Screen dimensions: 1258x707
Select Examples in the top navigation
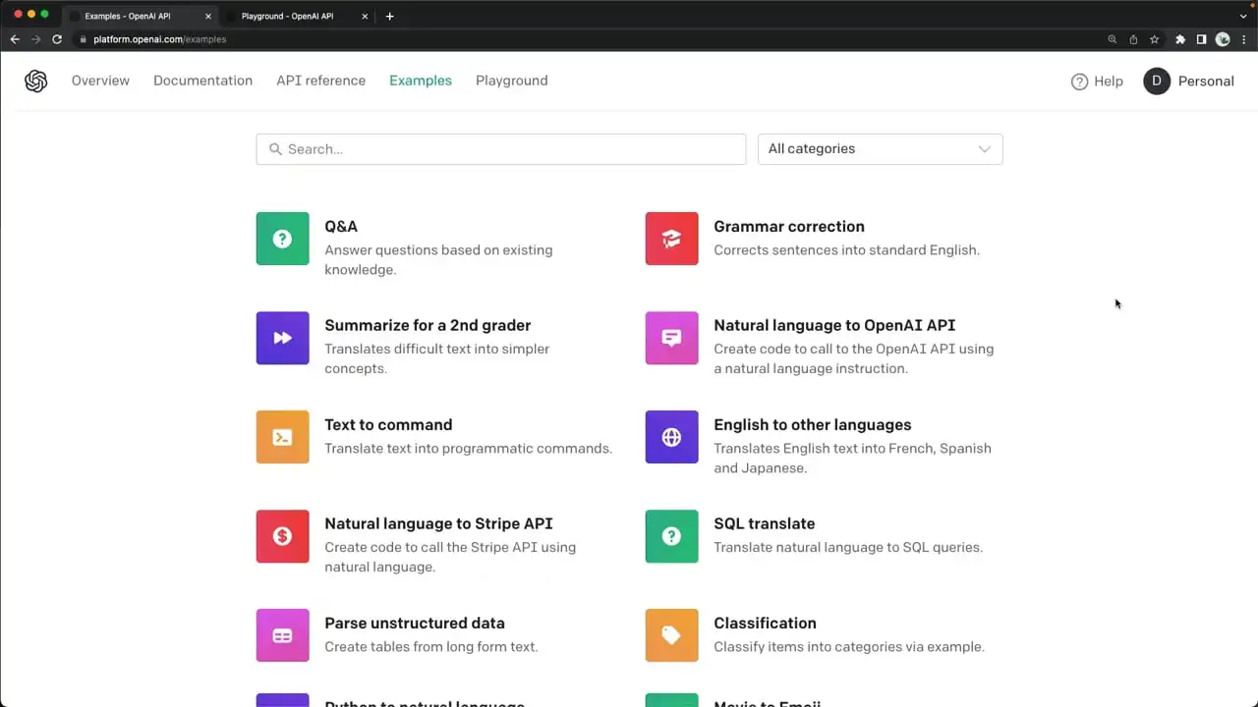point(421,81)
